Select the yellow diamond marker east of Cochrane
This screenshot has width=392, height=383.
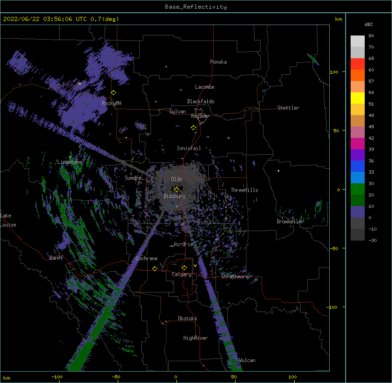[155, 268]
